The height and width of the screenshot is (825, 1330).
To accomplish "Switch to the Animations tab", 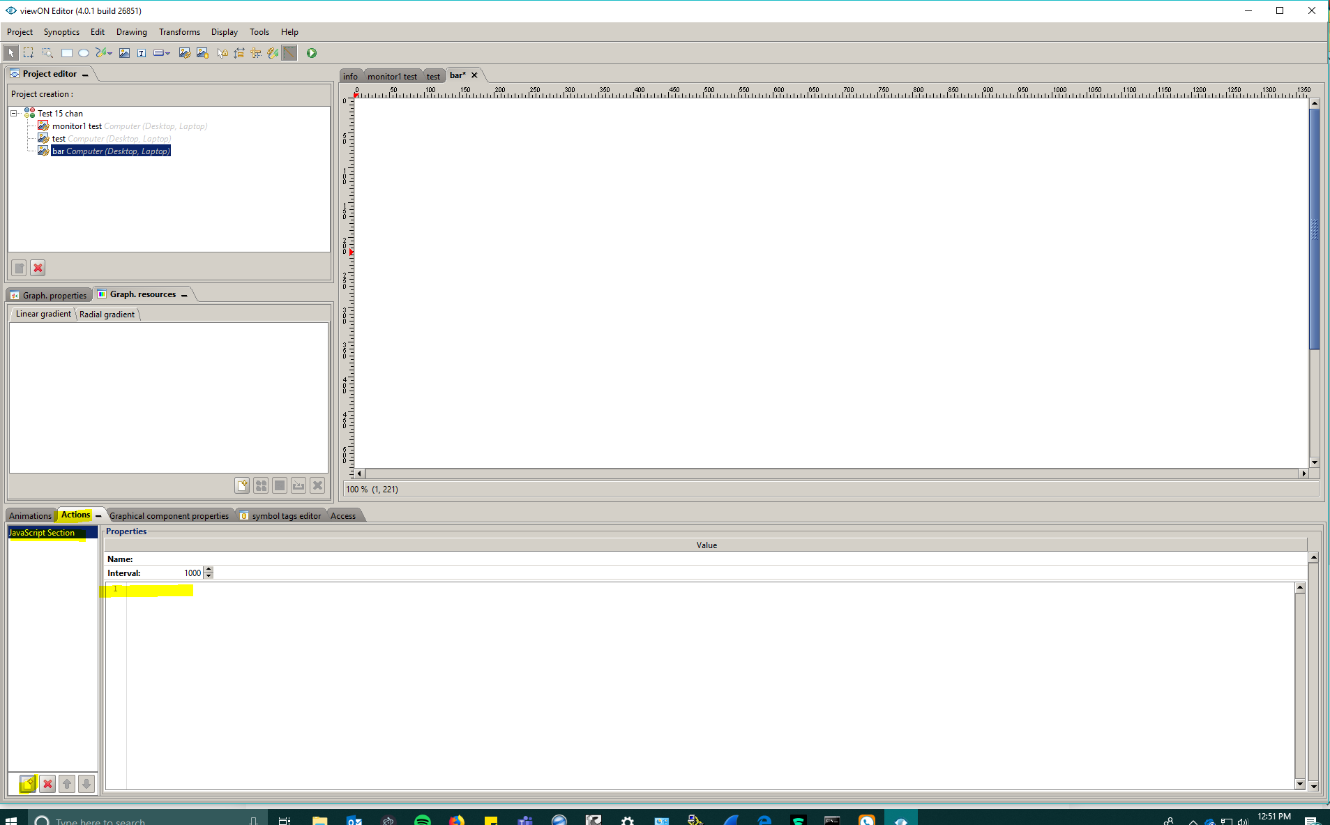I will [30, 515].
